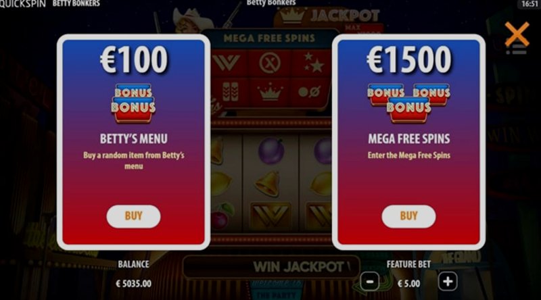The height and width of the screenshot is (300, 541).
Task: Click the purple plum symbol on middle reel
Action: pos(271,151)
